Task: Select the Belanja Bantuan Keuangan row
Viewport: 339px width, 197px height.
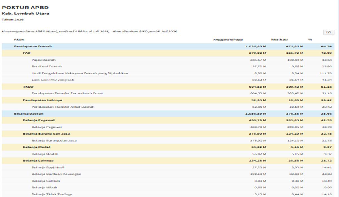Action: 168,174
